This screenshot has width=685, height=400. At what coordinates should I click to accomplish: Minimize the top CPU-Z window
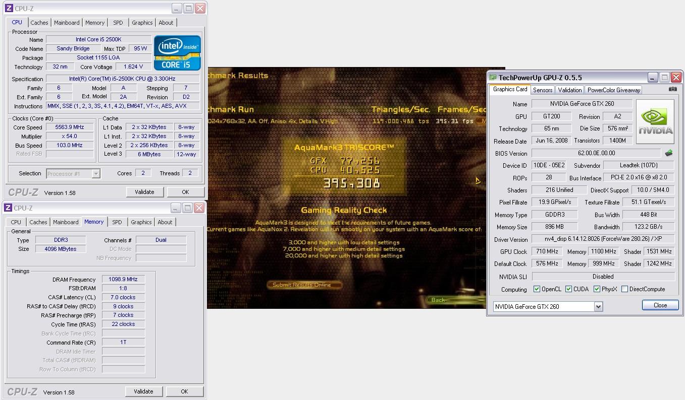coord(176,9)
